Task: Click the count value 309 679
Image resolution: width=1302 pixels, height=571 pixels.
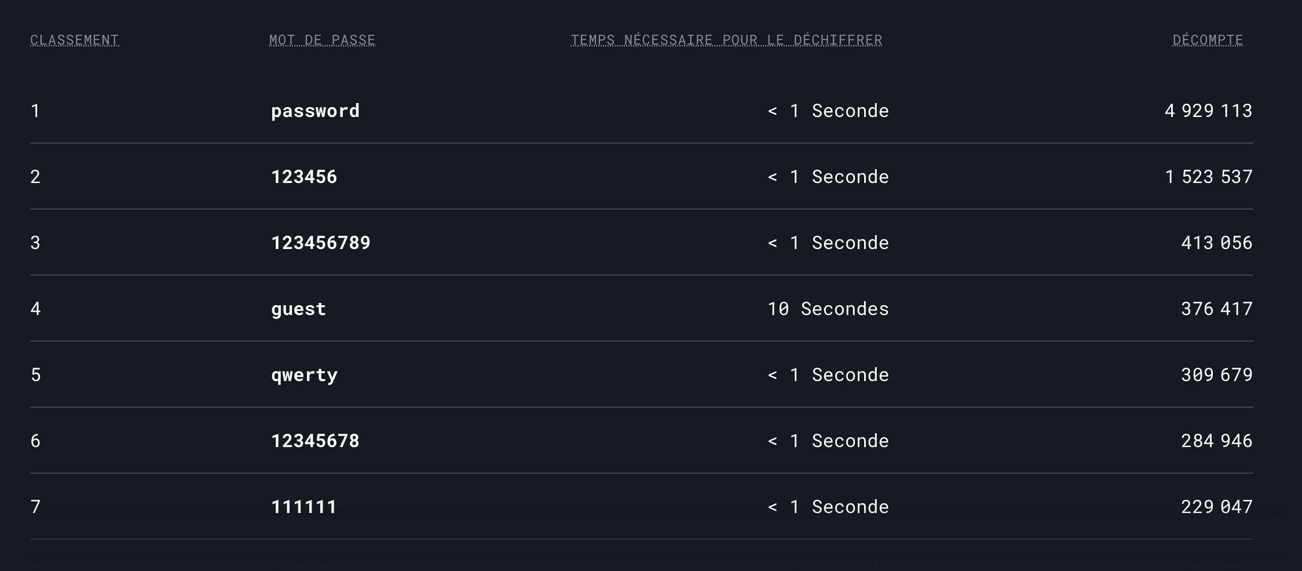Action: 1216,375
